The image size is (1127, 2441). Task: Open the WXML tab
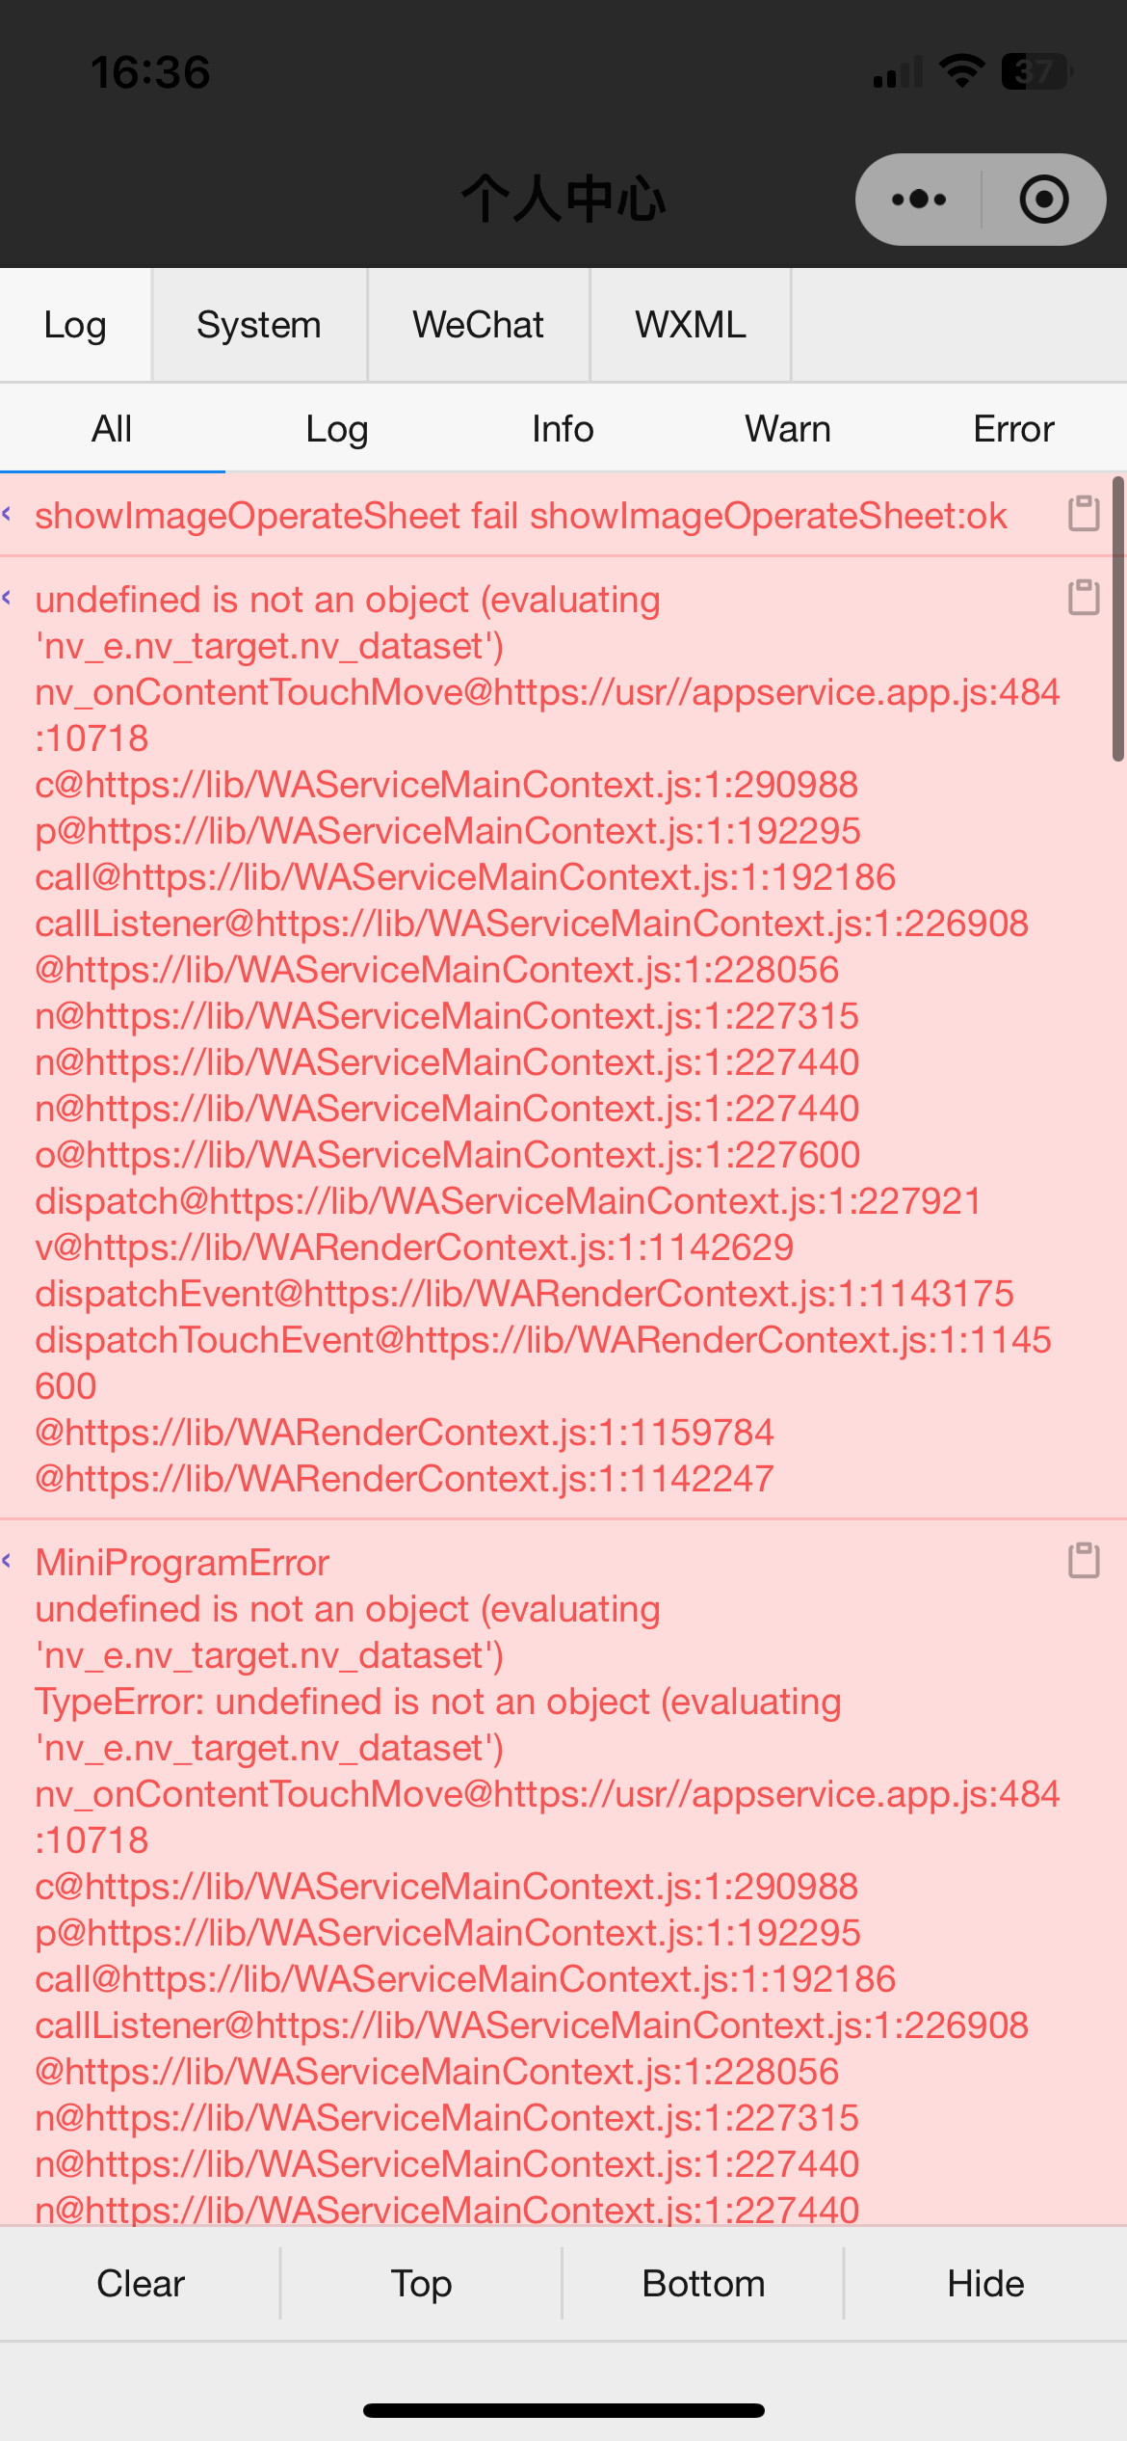[x=691, y=325]
